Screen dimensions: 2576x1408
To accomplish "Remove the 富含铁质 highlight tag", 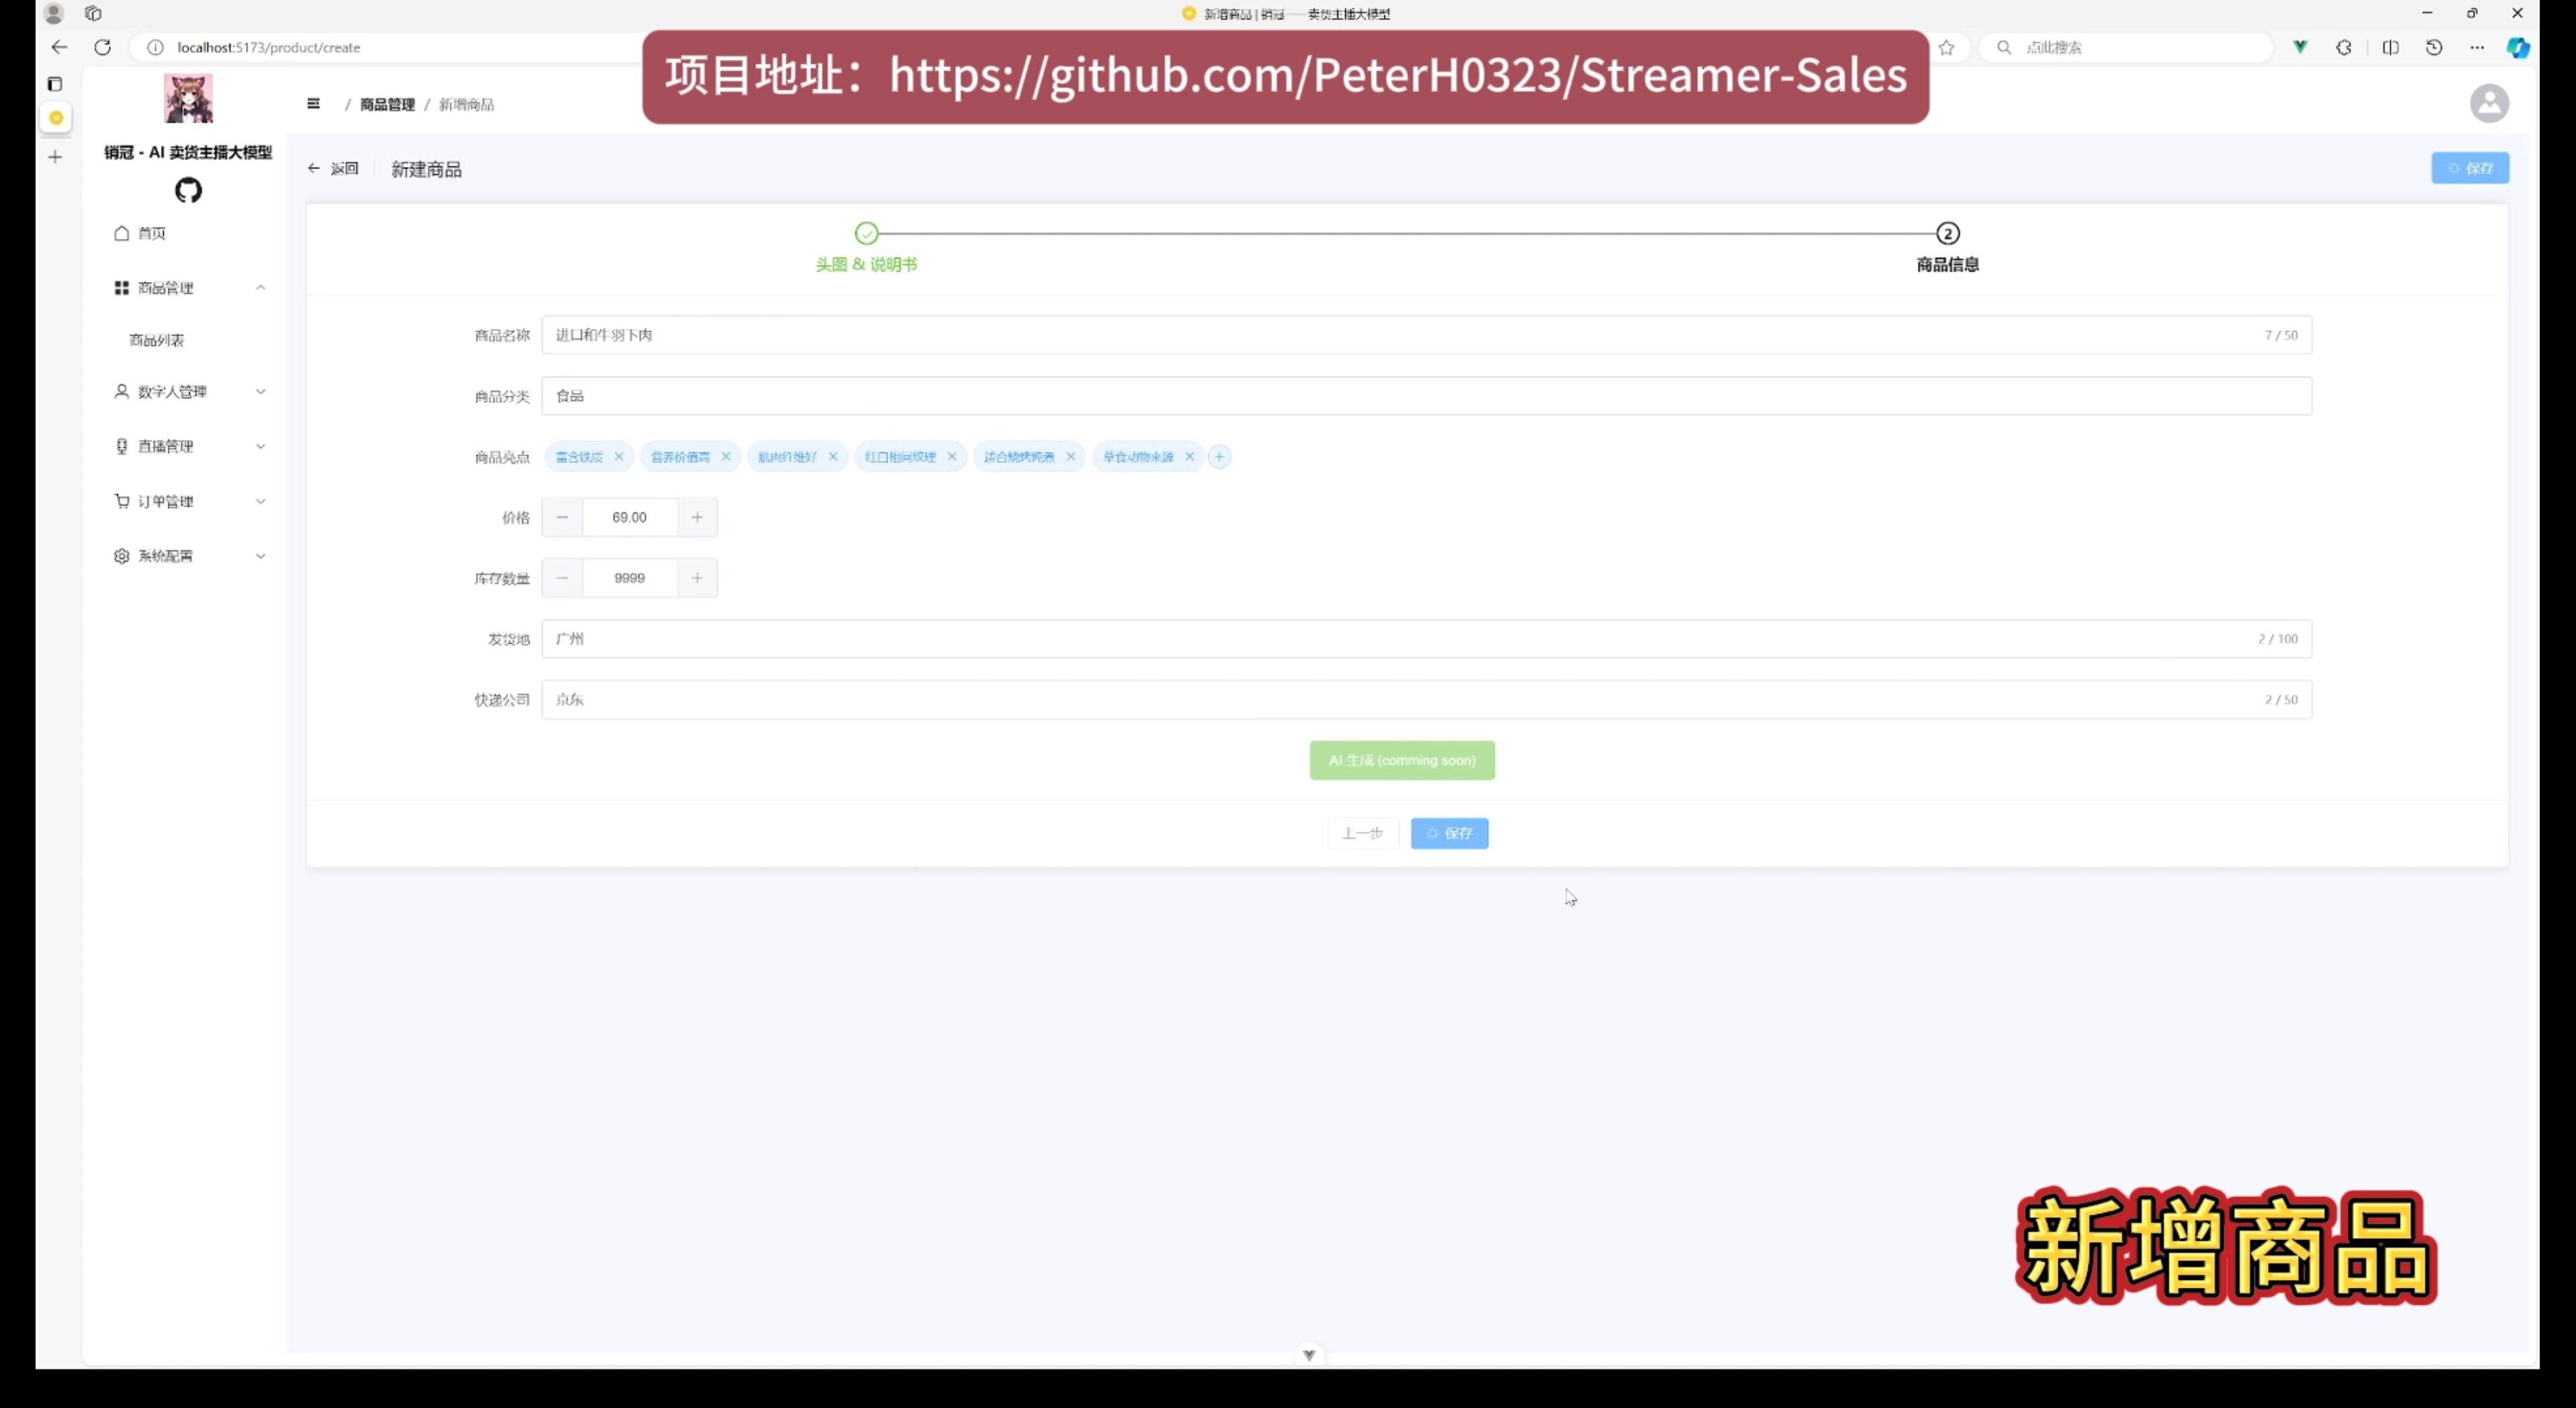I will [x=619, y=457].
